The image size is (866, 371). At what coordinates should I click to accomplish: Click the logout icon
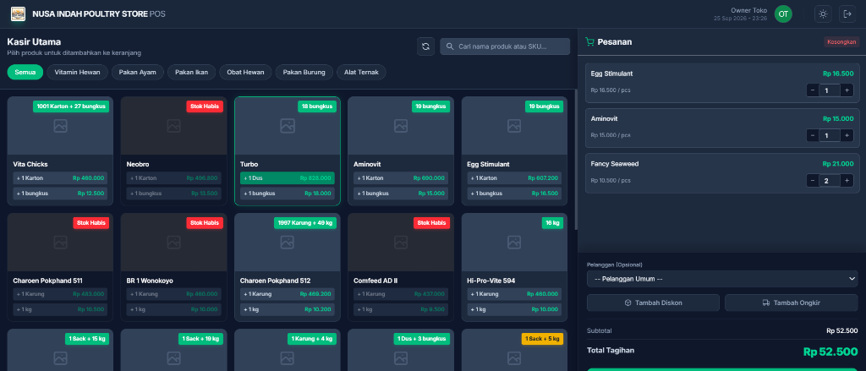click(x=847, y=14)
